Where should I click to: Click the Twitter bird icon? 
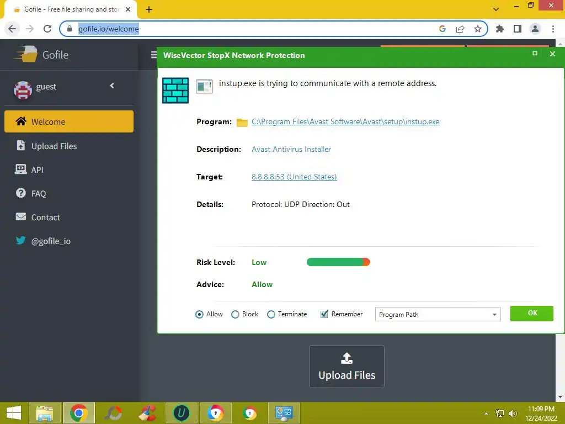coord(21,240)
